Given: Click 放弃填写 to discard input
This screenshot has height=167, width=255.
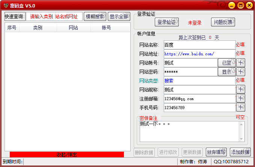Looking at the screenshot, I should tap(216, 152).
